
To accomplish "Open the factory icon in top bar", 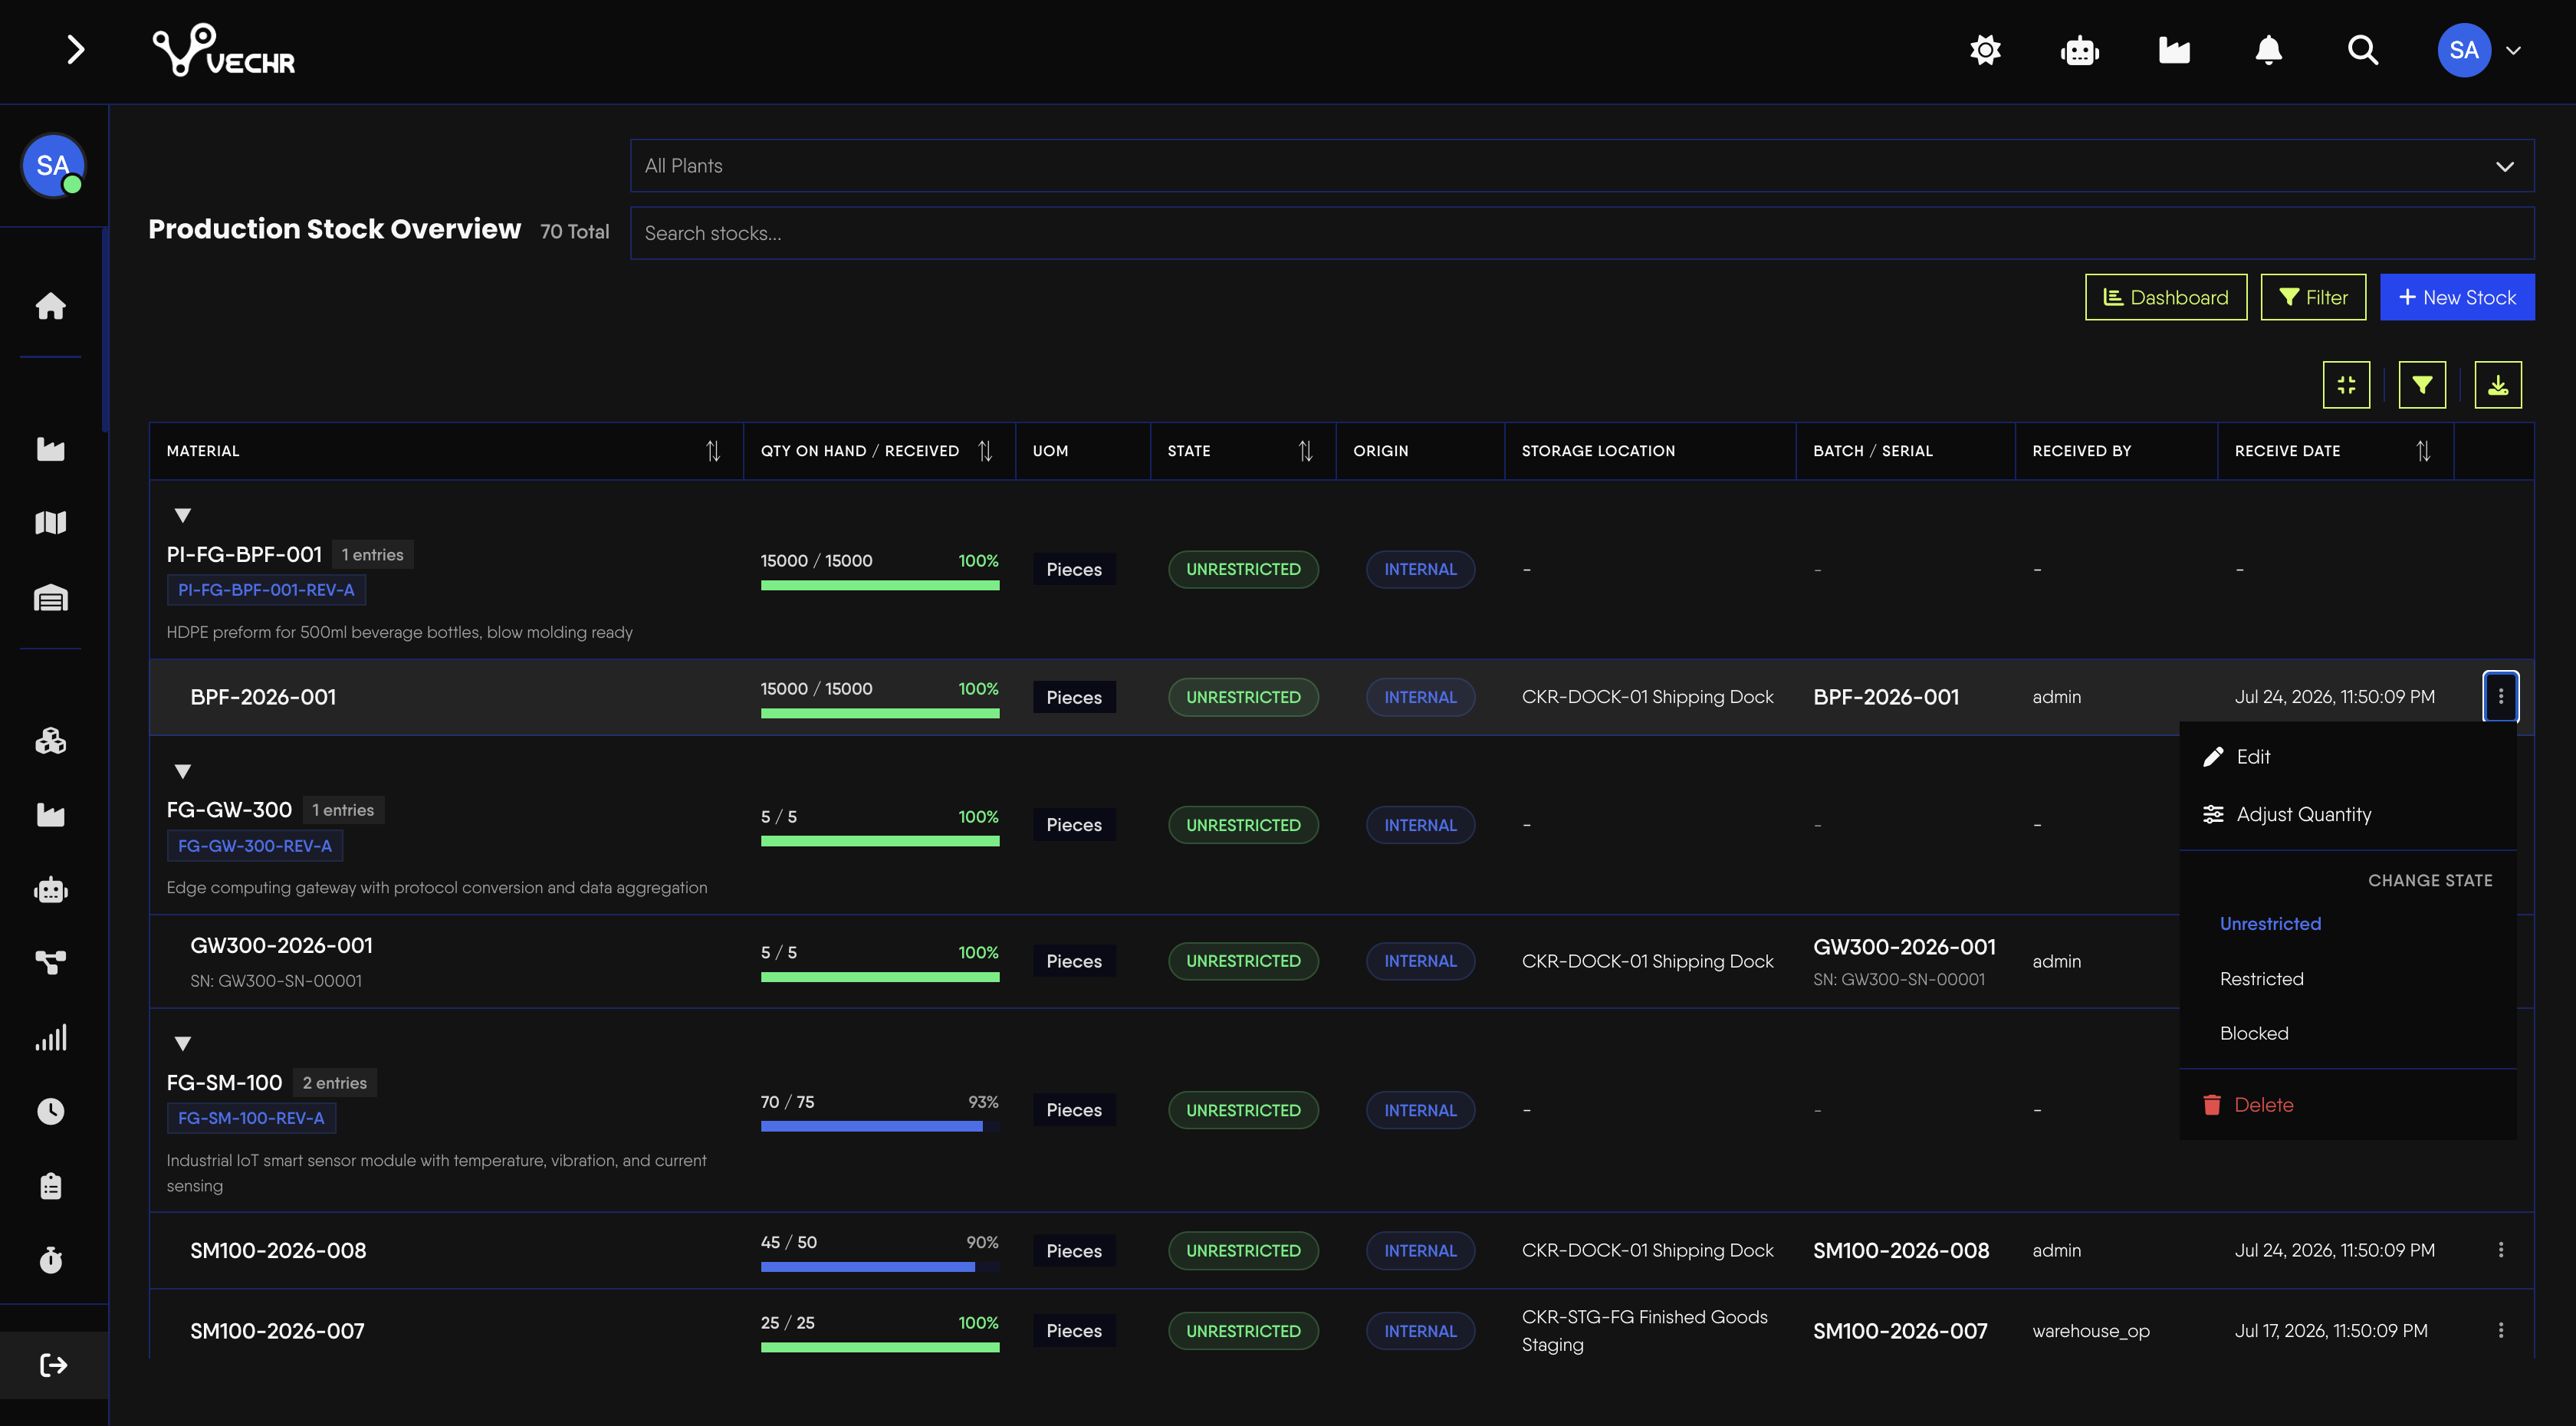I will (2174, 50).
